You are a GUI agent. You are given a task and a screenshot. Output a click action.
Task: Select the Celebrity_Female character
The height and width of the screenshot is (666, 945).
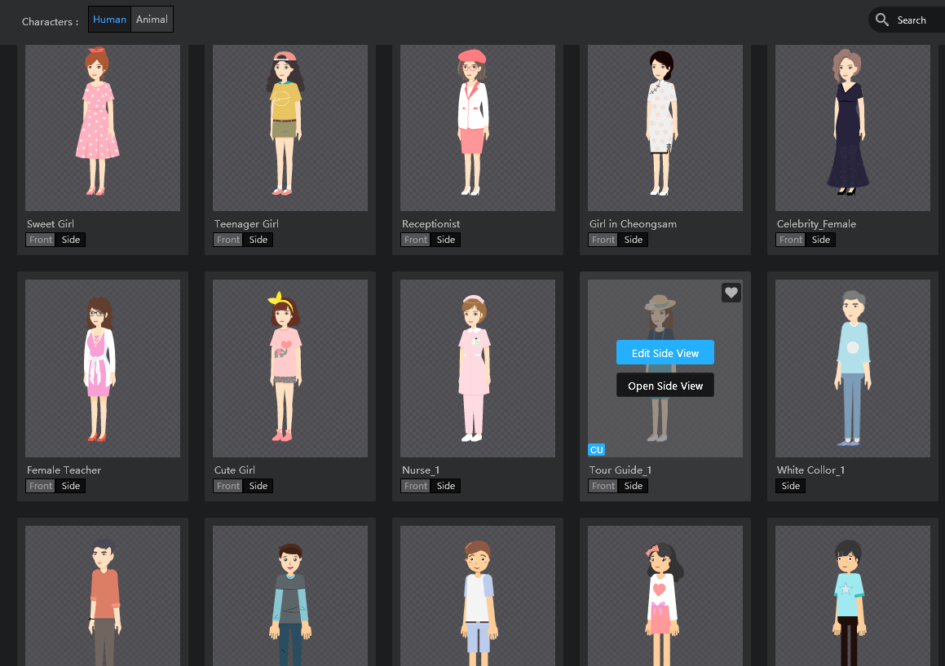[852, 127]
